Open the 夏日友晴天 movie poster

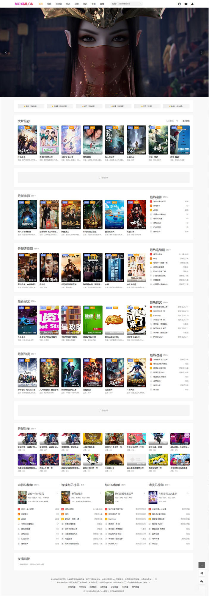[x=114, y=215]
